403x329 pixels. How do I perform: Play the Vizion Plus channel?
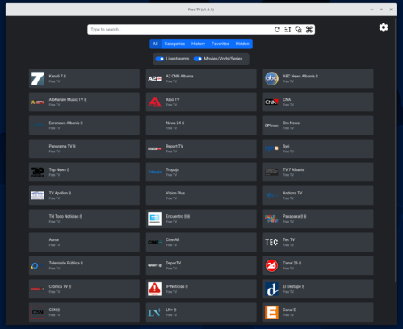(201, 195)
